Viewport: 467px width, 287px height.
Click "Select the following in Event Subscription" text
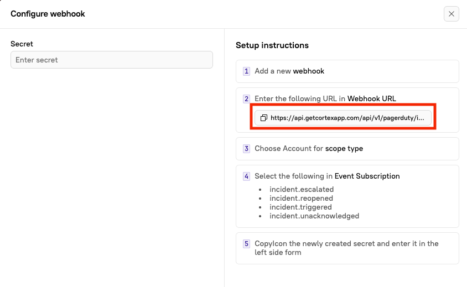pos(327,176)
